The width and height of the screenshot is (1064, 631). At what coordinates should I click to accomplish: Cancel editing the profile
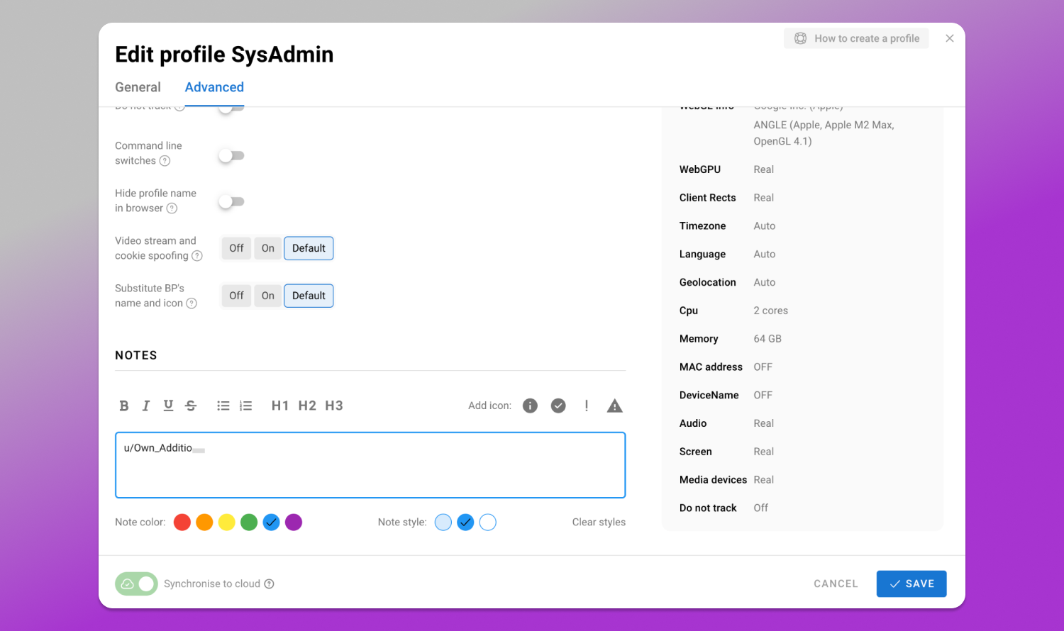(x=836, y=584)
